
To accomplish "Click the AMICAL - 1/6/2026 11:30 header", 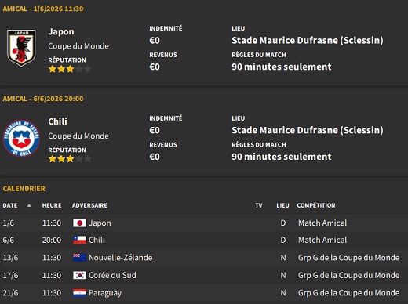I will pyautogui.click(x=43, y=9).
